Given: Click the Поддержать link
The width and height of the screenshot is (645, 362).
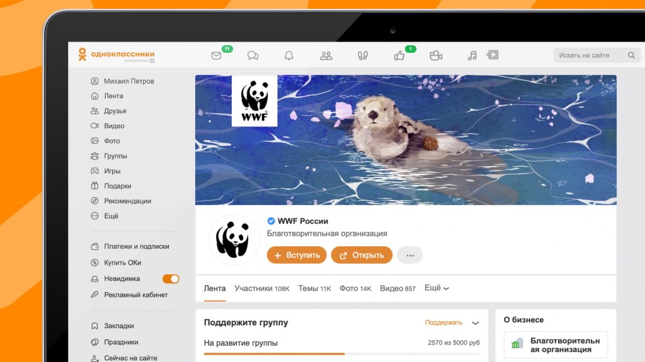Looking at the screenshot, I should pyautogui.click(x=443, y=322).
